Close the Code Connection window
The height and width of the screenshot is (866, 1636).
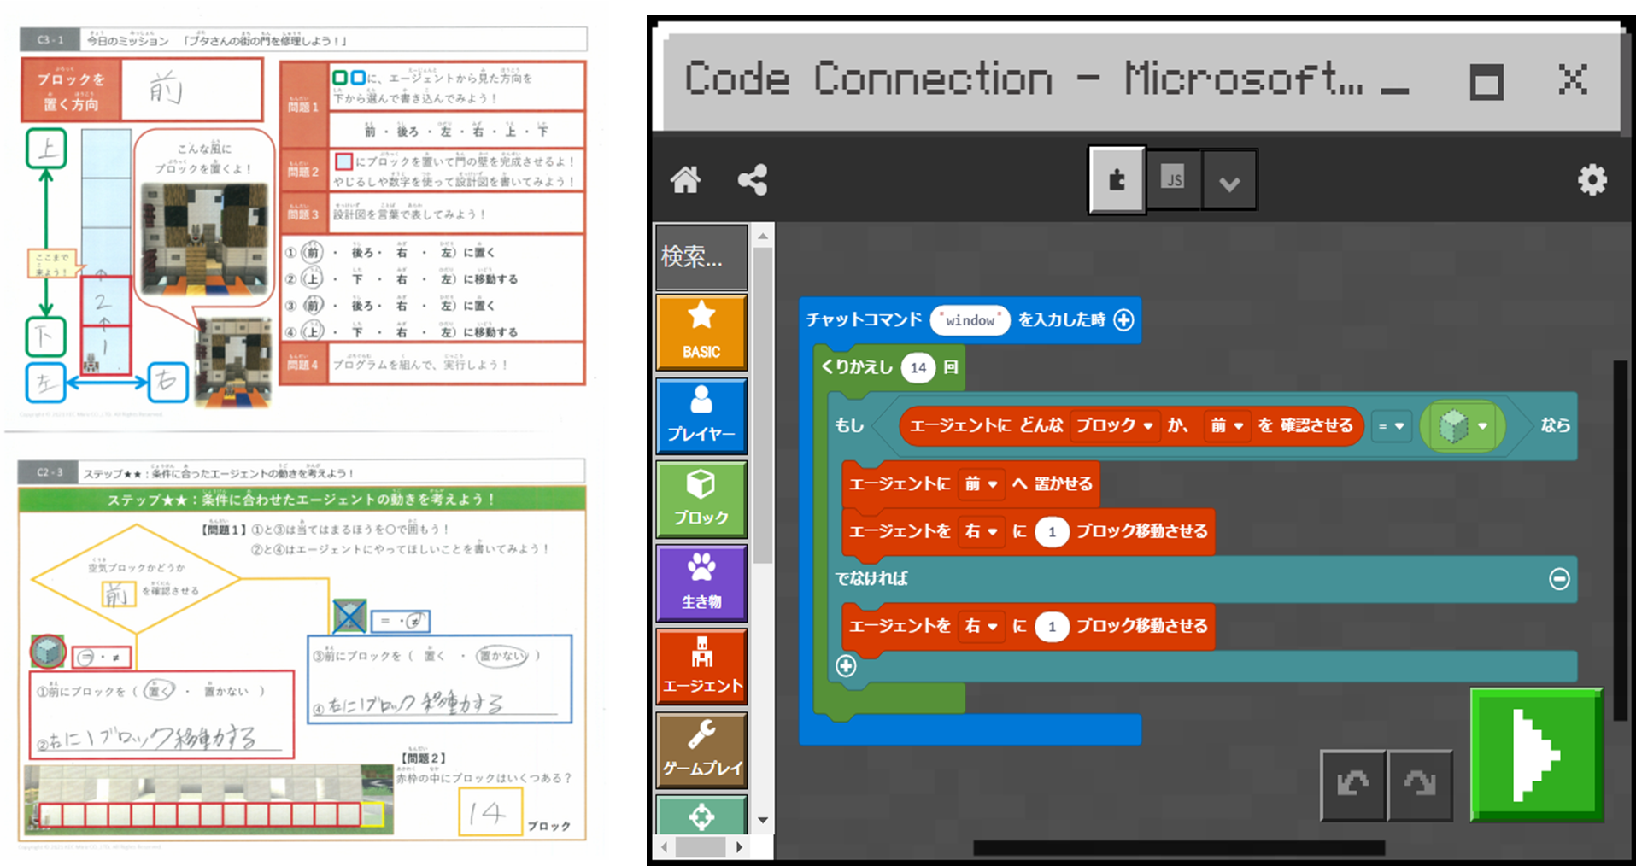coord(1573,80)
